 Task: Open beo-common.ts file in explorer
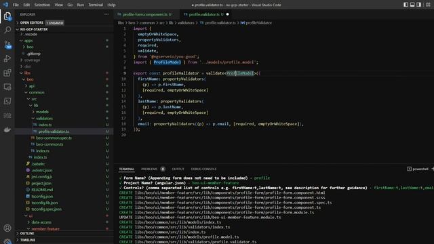tap(50, 144)
